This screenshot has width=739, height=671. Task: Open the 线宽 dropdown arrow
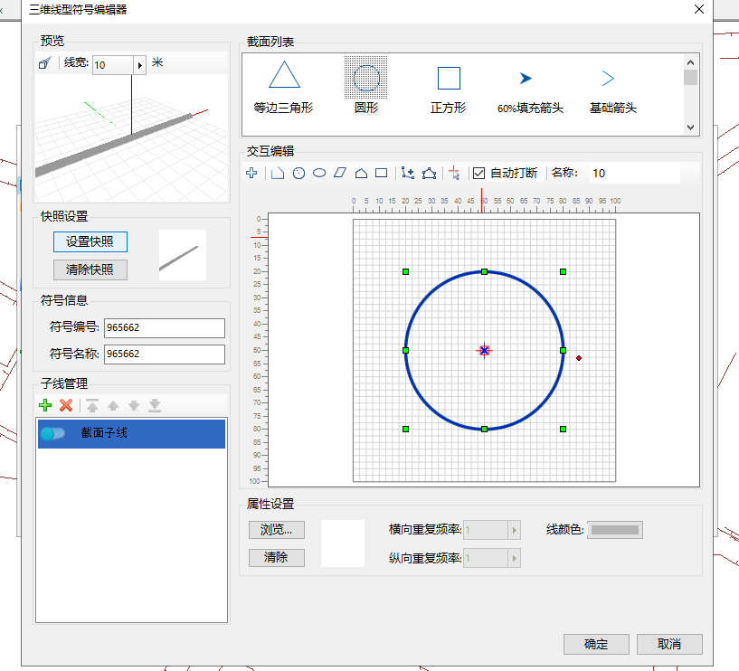pos(140,65)
